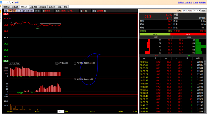Toggle the 均 average line button
This screenshot has height=114, width=207.
click(x=14, y=11)
